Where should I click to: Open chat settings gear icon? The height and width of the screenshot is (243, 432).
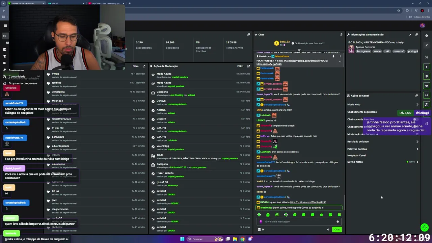click(x=328, y=230)
